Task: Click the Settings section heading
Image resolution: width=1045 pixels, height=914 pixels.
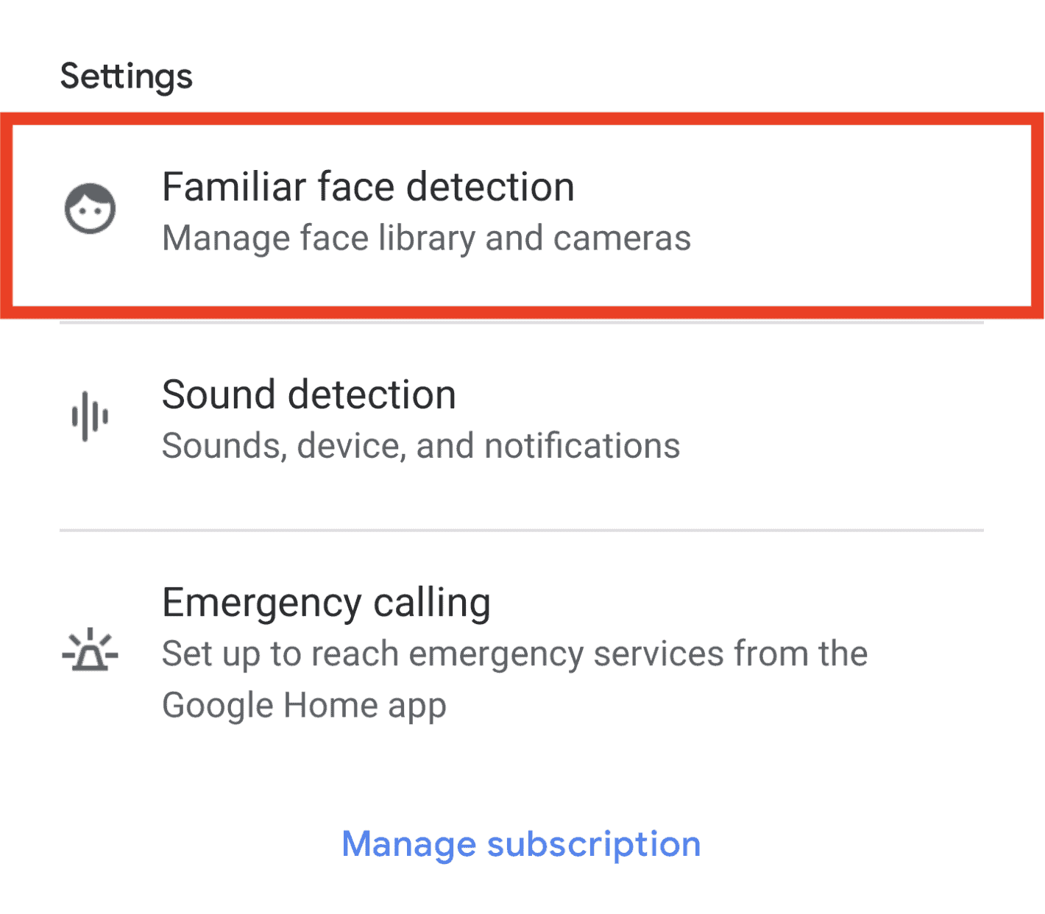Action: click(127, 77)
